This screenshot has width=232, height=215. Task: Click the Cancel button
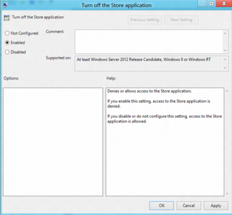(189, 206)
